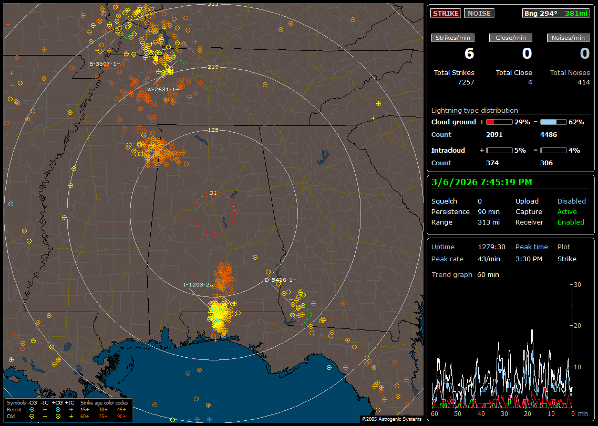Image resolution: width=598 pixels, height=426 pixels.
Task: Click the green Active capture status
Action: tap(567, 212)
